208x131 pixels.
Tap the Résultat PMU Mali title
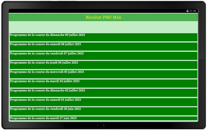coord(103,17)
